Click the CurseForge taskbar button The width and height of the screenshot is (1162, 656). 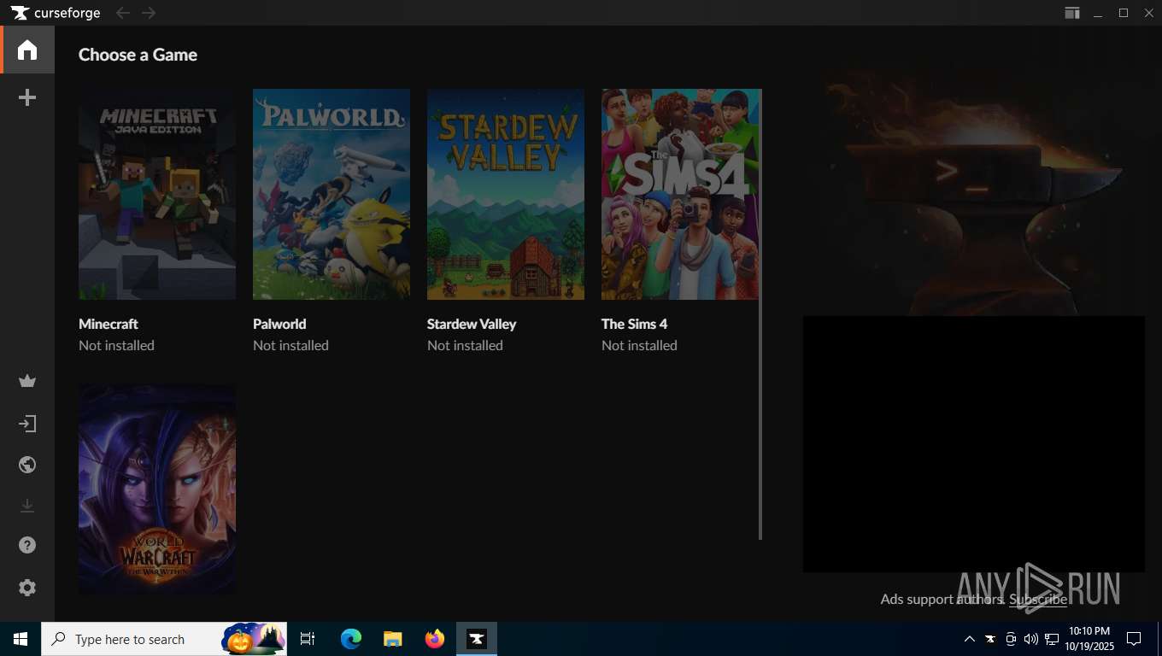point(476,639)
